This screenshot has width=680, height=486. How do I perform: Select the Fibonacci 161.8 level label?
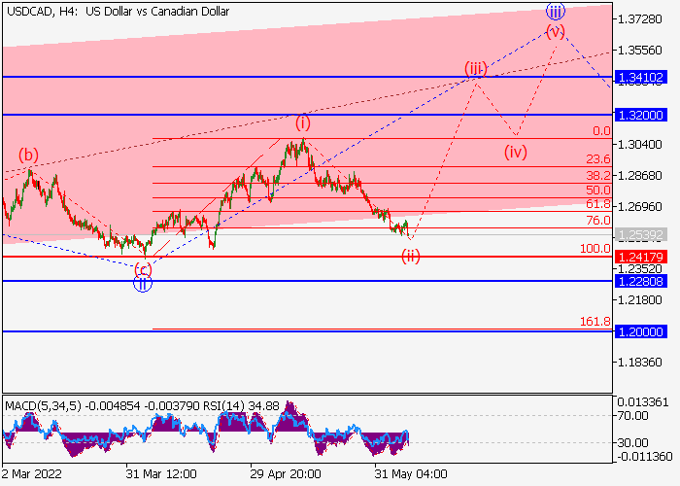(x=595, y=322)
